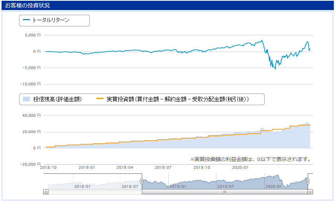
Task: Click the 2019/01 label in the navigator
Action: coord(178,187)
